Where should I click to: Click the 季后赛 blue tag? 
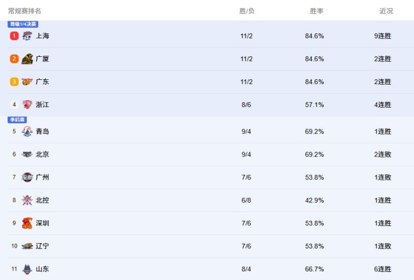pos(17,120)
